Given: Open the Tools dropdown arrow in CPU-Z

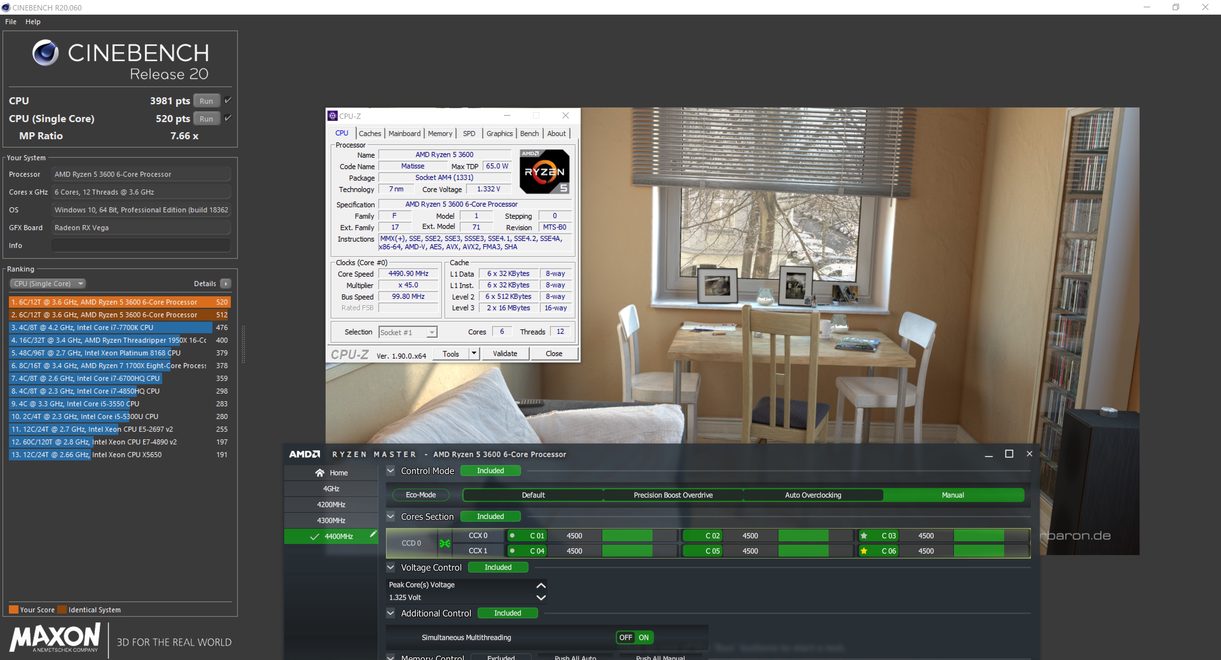Looking at the screenshot, I should (473, 354).
